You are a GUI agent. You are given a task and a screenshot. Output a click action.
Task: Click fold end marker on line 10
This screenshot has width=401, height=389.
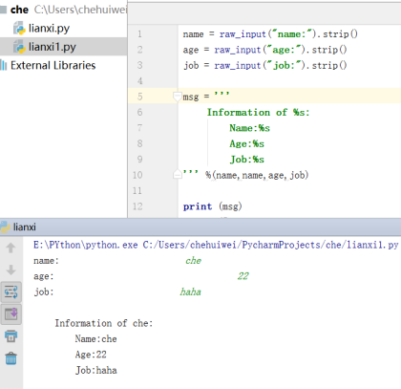pos(177,174)
